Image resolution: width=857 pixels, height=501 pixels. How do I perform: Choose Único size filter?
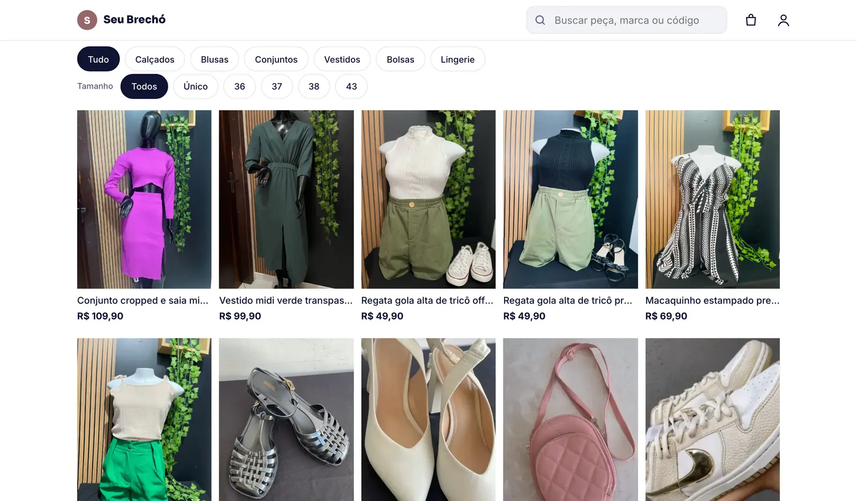[196, 87]
